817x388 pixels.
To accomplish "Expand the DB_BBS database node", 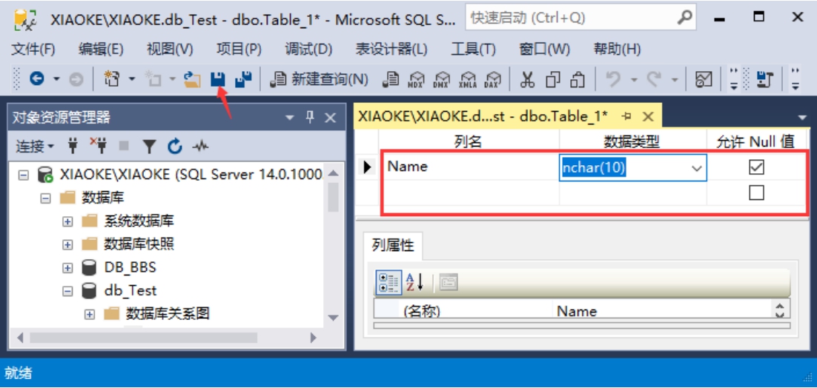I will (x=67, y=268).
